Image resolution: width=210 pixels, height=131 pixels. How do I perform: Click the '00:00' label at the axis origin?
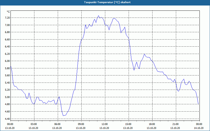click(x=10, y=124)
